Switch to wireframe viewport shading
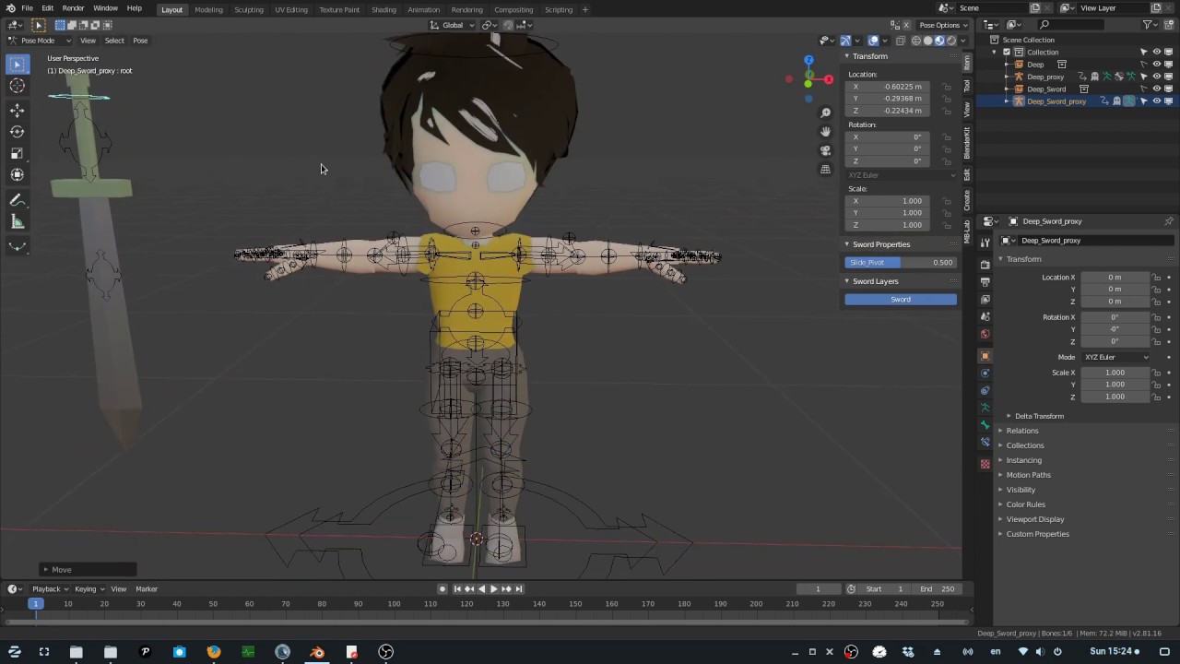 coord(916,41)
